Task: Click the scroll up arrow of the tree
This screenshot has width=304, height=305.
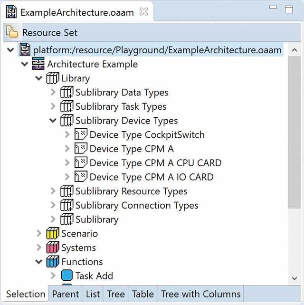Action: [x=294, y=50]
